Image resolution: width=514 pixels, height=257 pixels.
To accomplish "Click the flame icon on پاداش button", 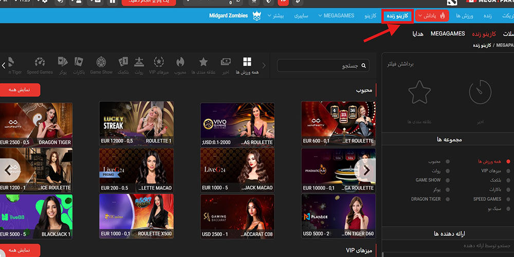I will (x=443, y=16).
